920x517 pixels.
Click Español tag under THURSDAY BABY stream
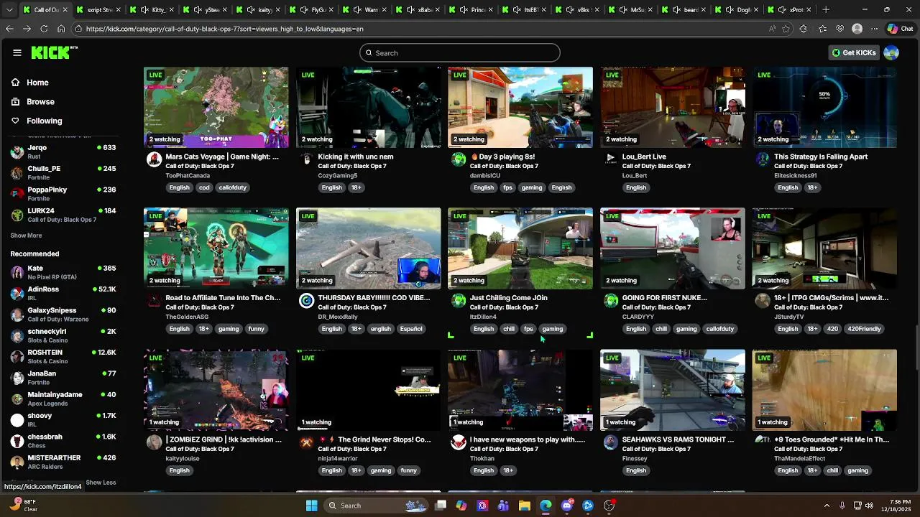pyautogui.click(x=411, y=329)
